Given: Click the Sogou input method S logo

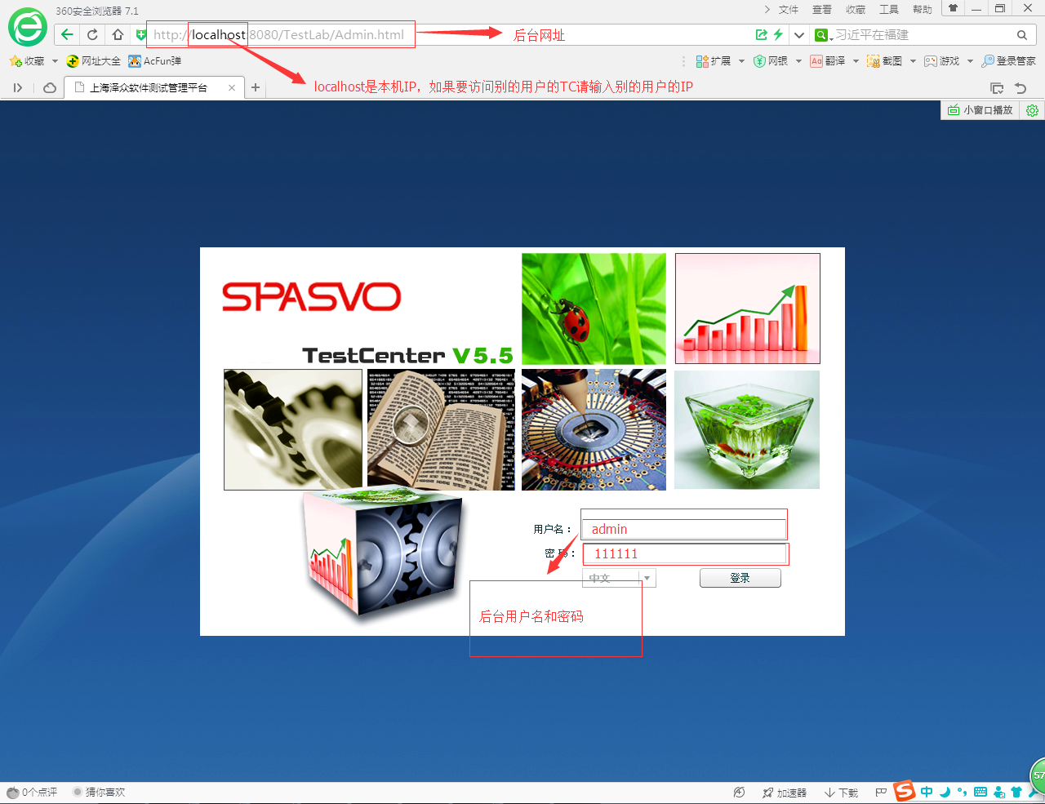Looking at the screenshot, I should 905,791.
